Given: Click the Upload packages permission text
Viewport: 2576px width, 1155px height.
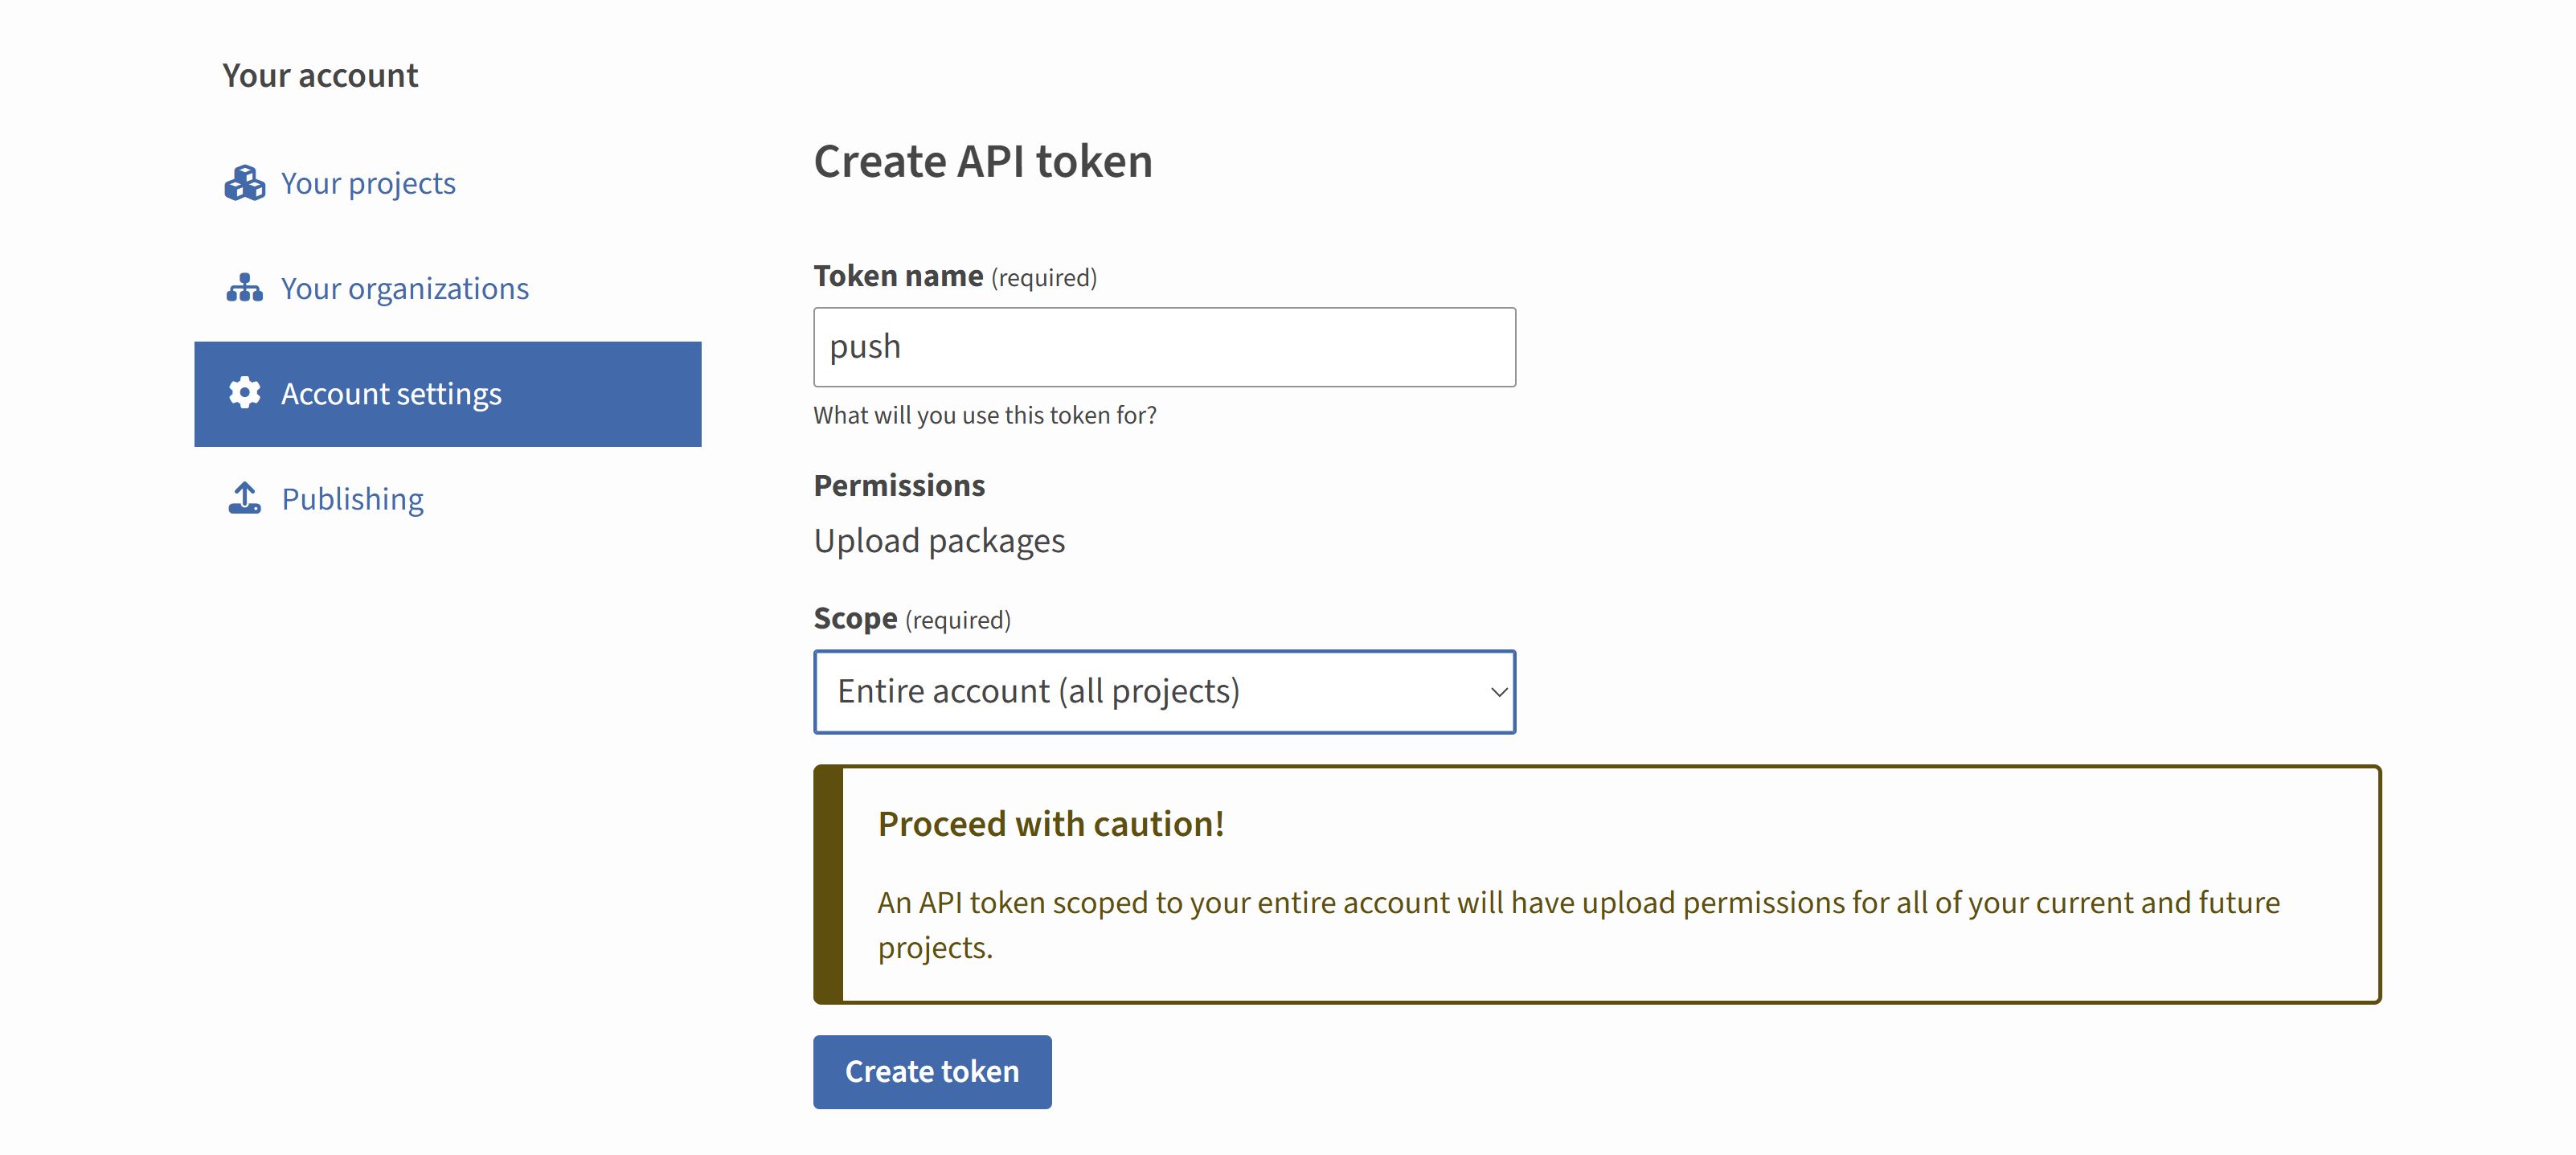Looking at the screenshot, I should tap(938, 541).
